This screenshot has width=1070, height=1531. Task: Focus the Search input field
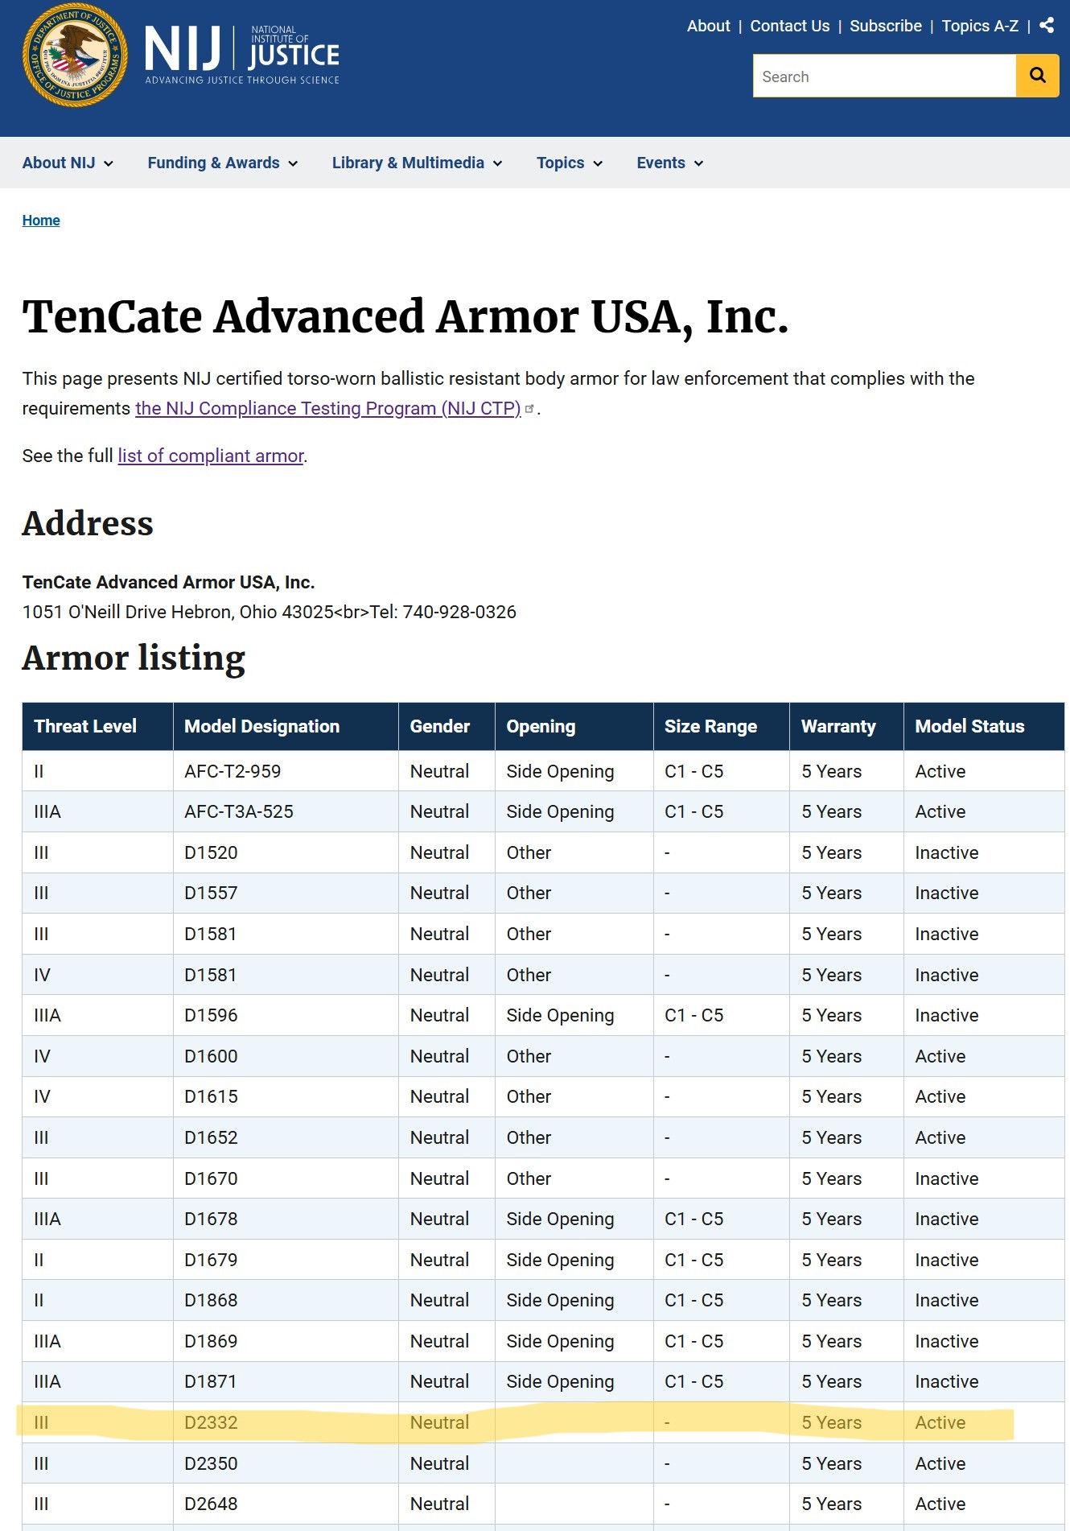tap(884, 76)
